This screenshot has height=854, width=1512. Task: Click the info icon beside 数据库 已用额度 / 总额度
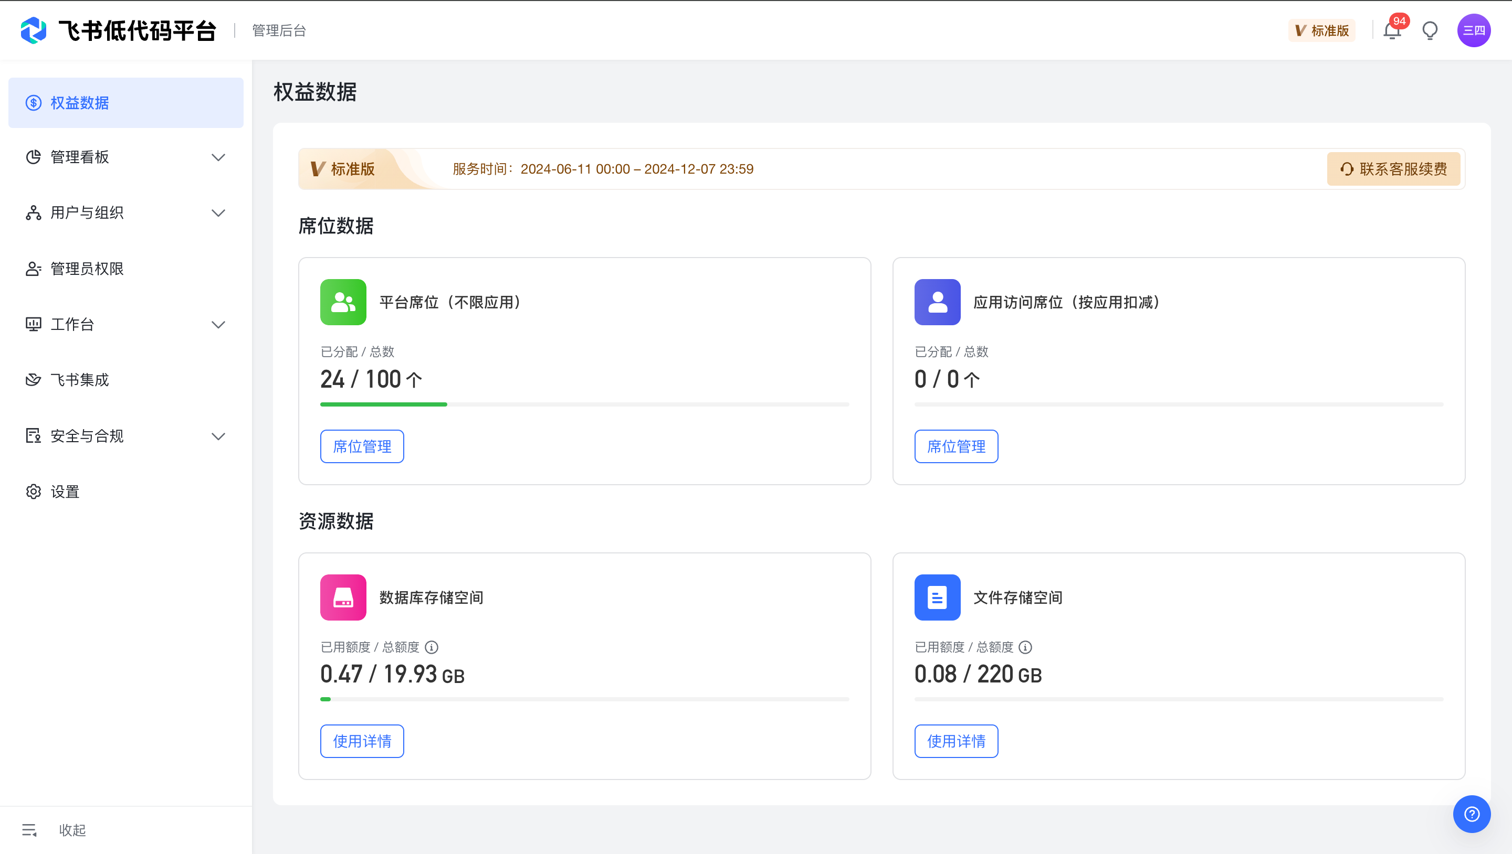tap(432, 647)
